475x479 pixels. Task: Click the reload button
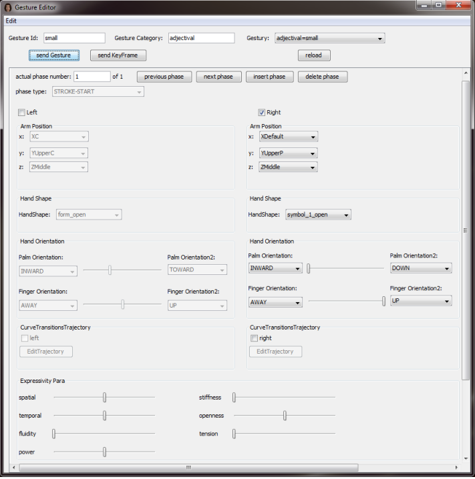[x=314, y=55]
